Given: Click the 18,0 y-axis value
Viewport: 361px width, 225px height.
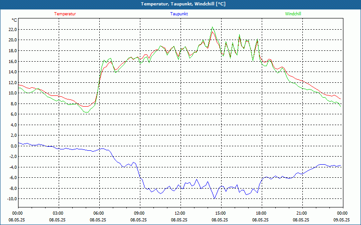Looking at the screenshot, I should [x=13, y=50].
